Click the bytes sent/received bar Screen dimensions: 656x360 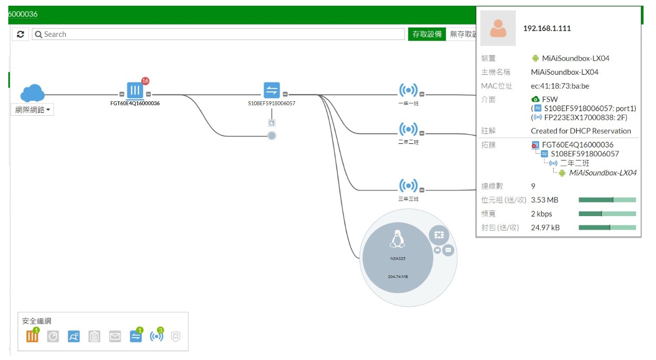(x=607, y=199)
